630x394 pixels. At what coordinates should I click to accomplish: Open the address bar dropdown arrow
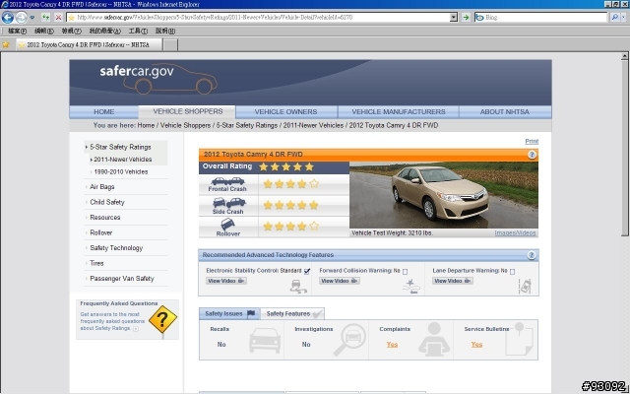(x=454, y=18)
